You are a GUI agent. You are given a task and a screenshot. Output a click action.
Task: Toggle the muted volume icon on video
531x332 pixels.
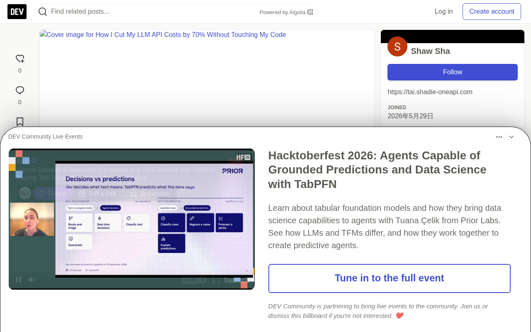pos(32,280)
